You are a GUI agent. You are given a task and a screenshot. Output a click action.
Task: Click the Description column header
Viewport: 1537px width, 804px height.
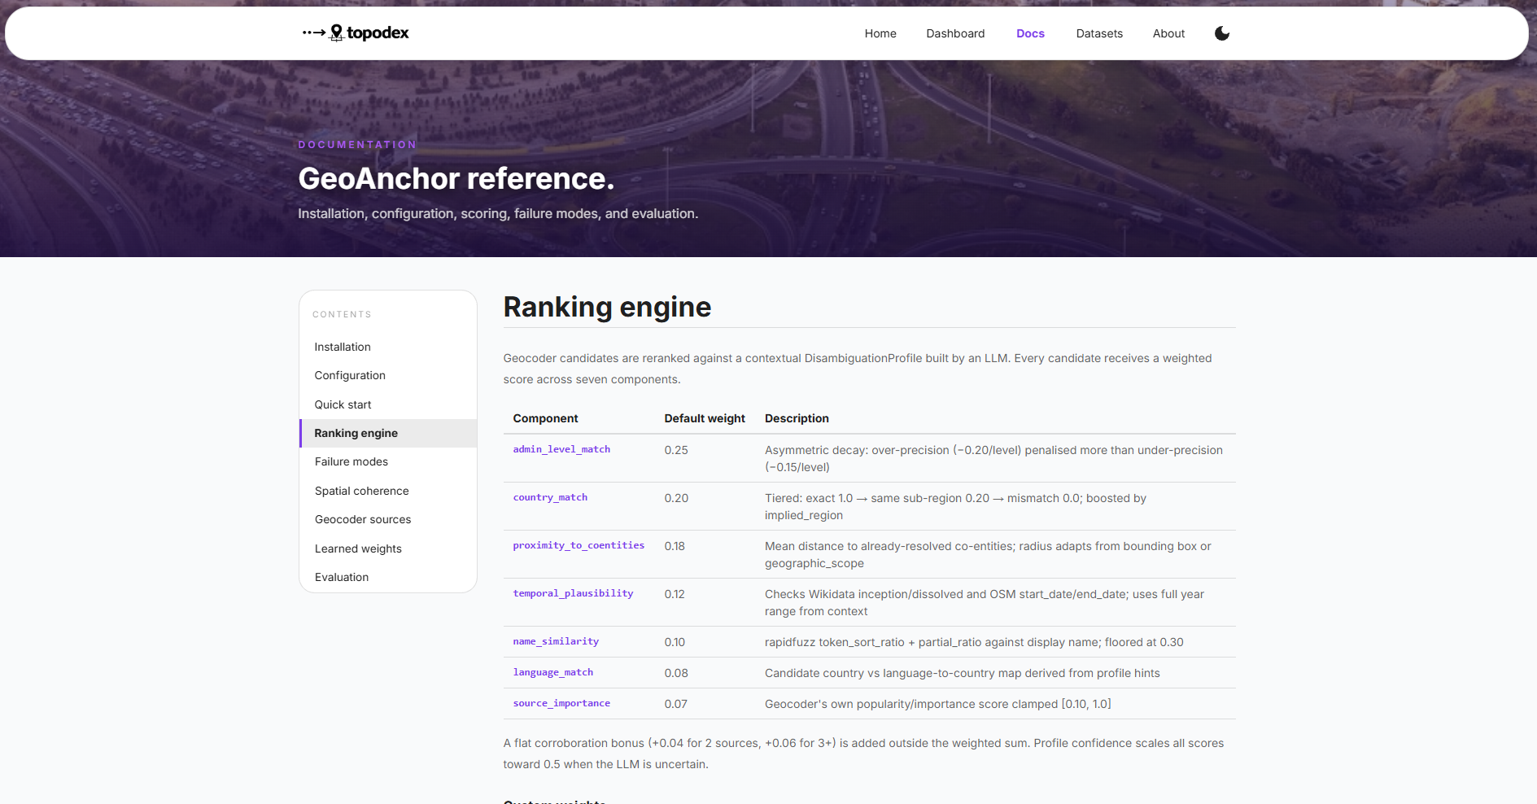(x=797, y=418)
